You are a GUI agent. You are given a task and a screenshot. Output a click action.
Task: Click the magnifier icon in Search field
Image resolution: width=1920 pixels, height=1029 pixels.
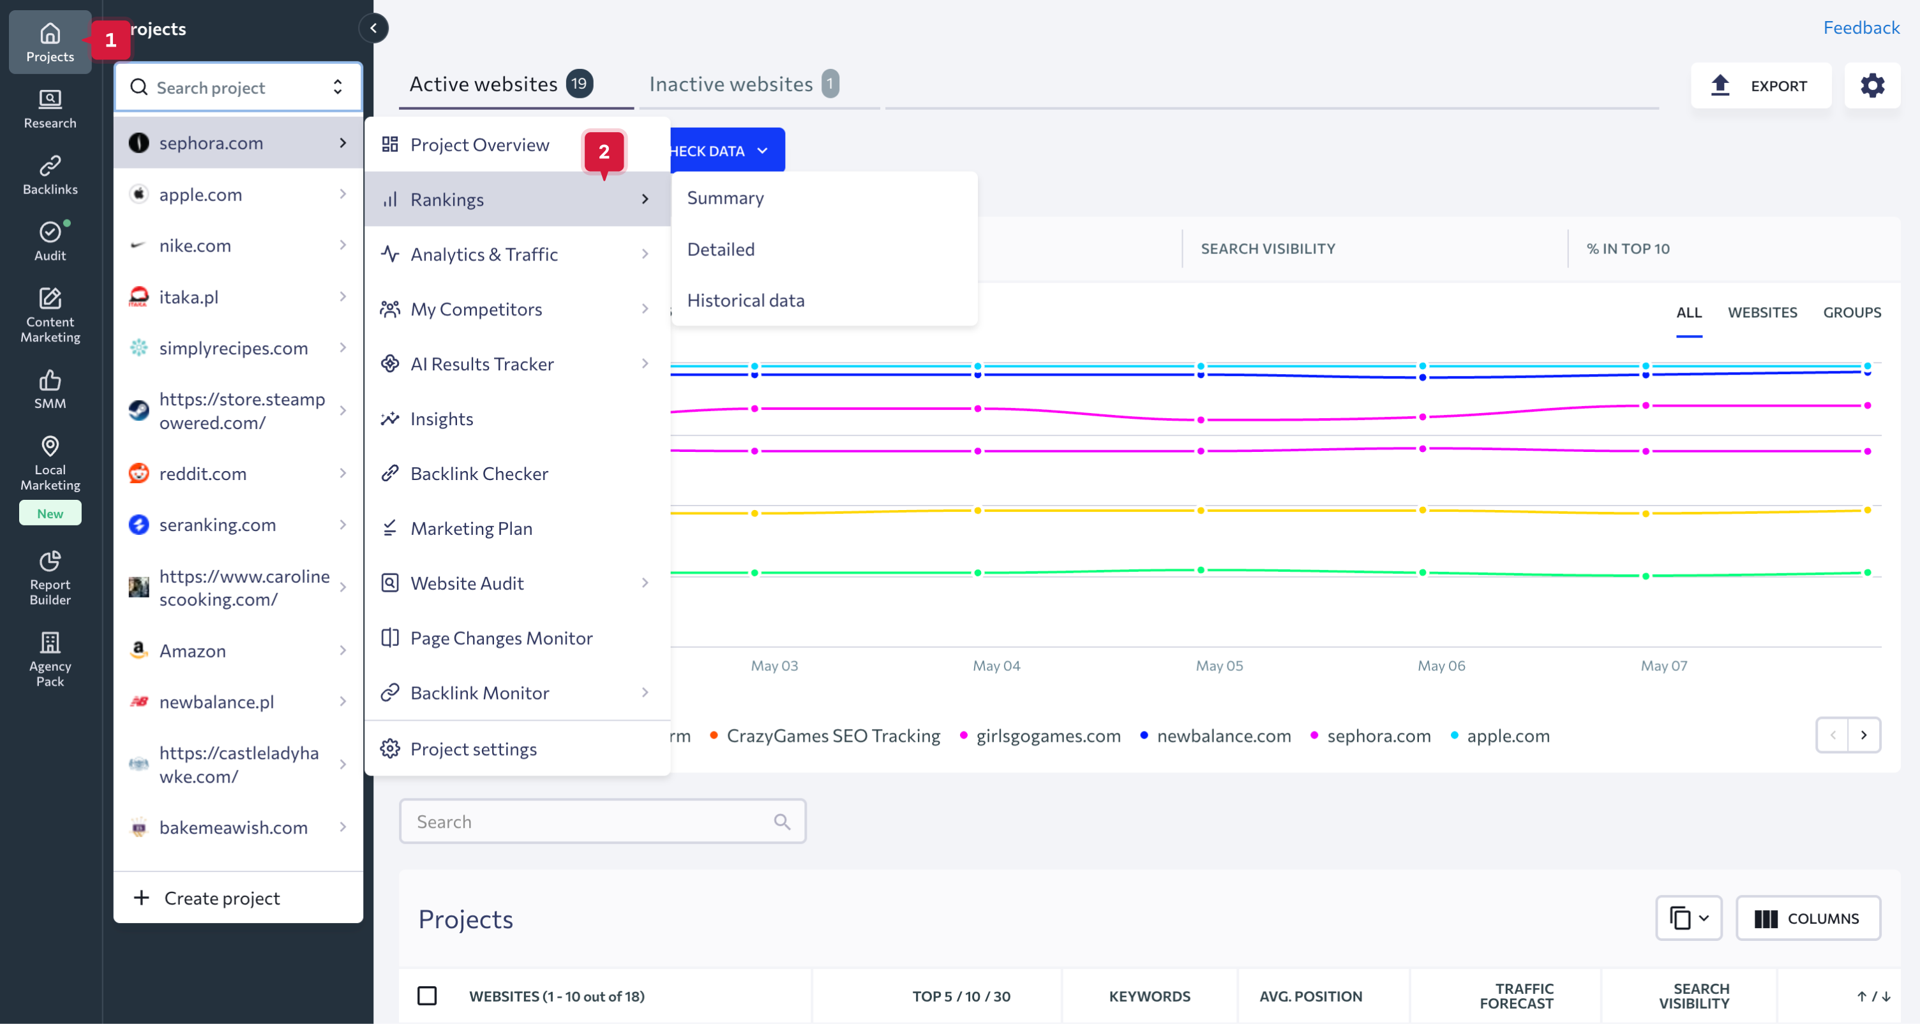pyautogui.click(x=782, y=822)
